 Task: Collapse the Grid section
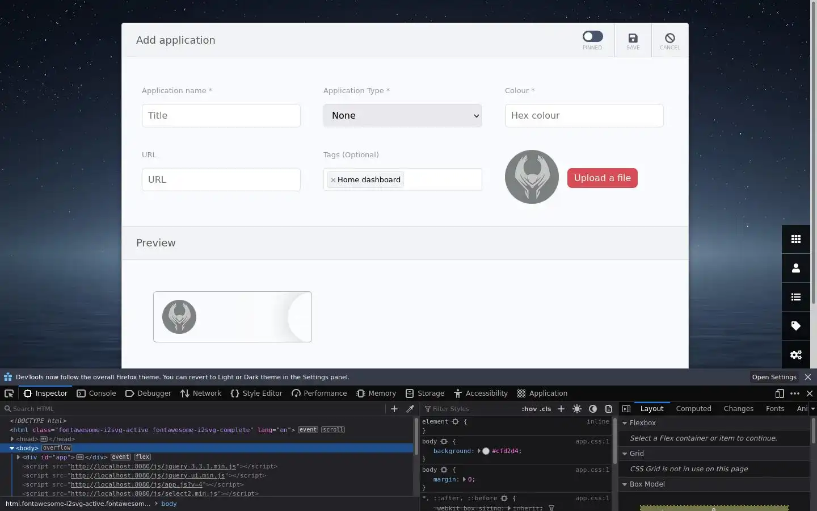[x=625, y=454]
